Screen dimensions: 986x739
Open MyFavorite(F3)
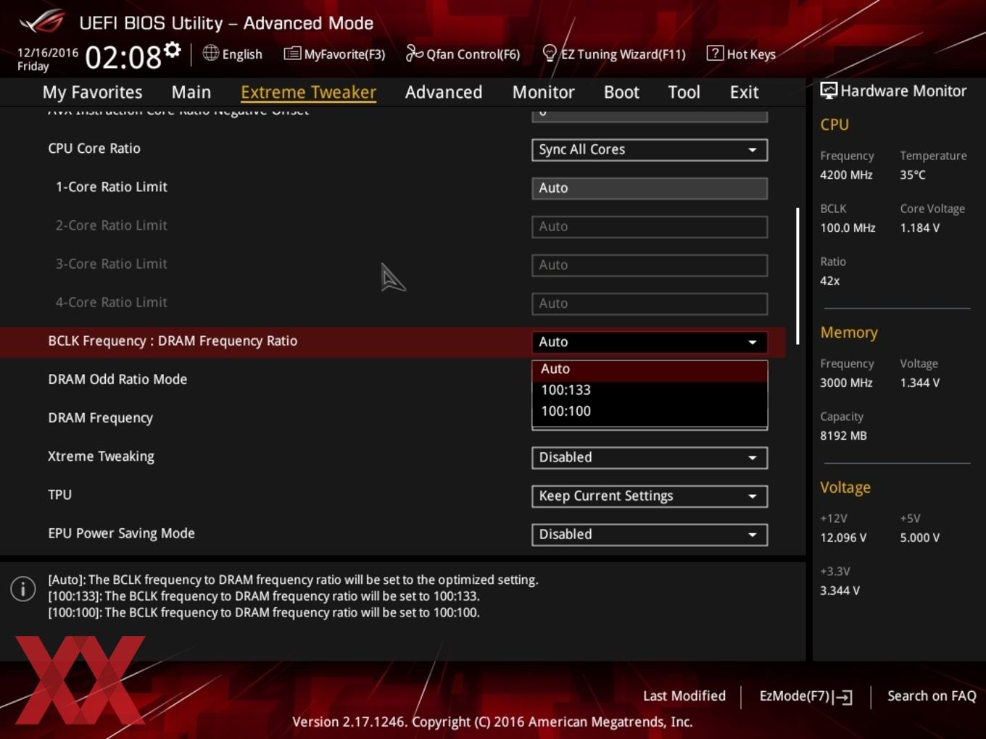(x=334, y=54)
